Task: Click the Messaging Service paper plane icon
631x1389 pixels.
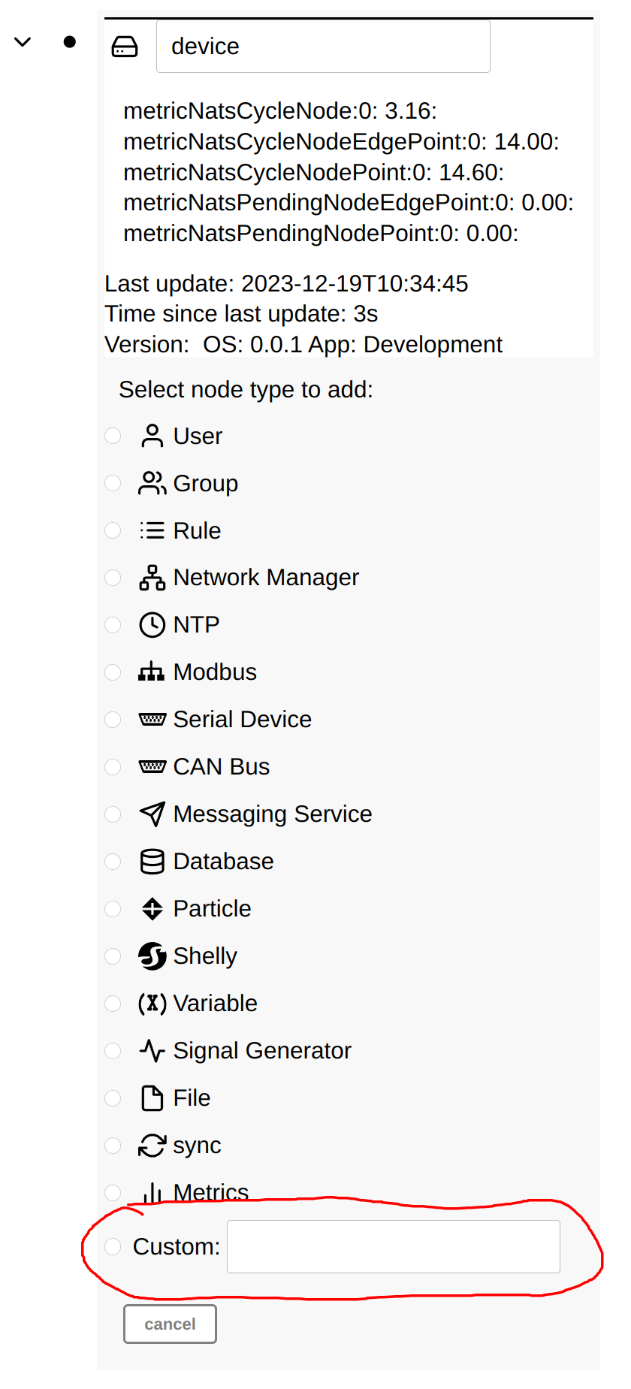Action: coord(152,814)
